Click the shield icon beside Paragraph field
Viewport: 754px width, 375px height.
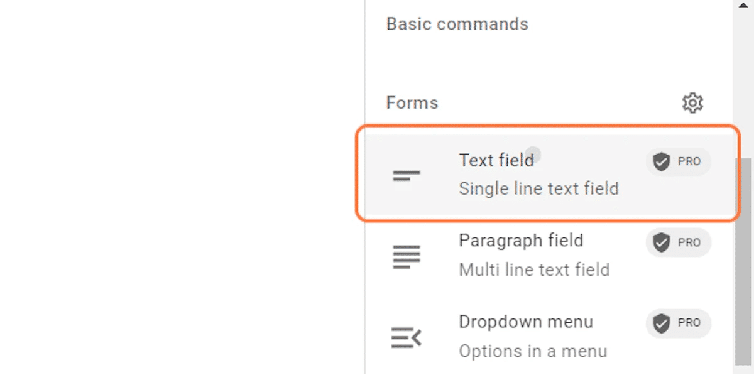coord(660,242)
